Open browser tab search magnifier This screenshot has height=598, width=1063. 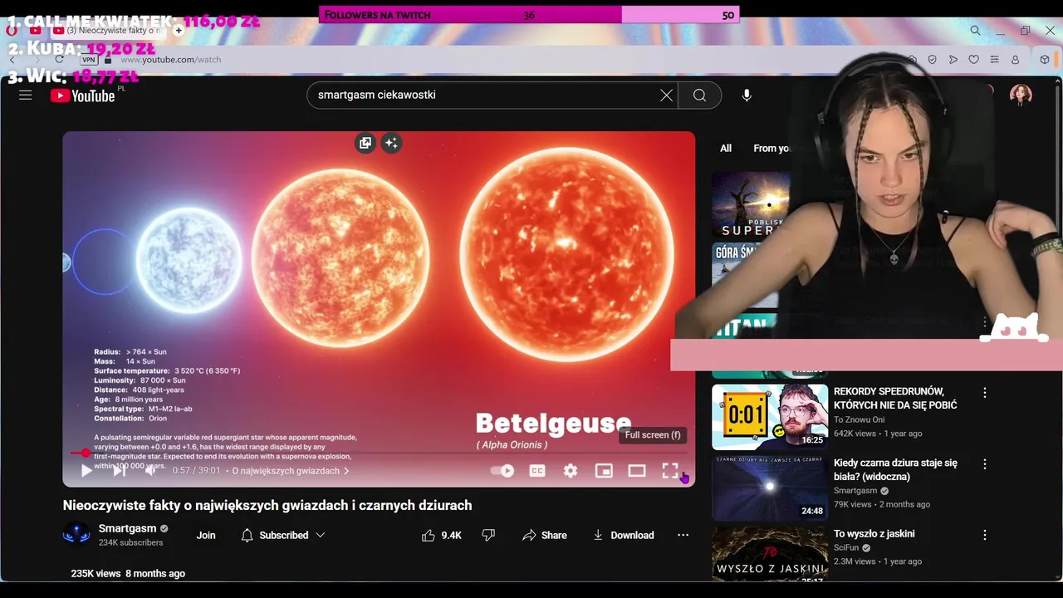pyautogui.click(x=975, y=31)
